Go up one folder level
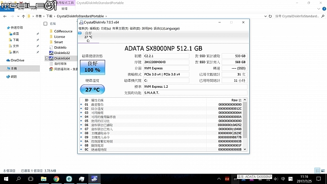Image resolution: width=327 pixels, height=184 pixels. pyautogui.click(x=23, y=16)
